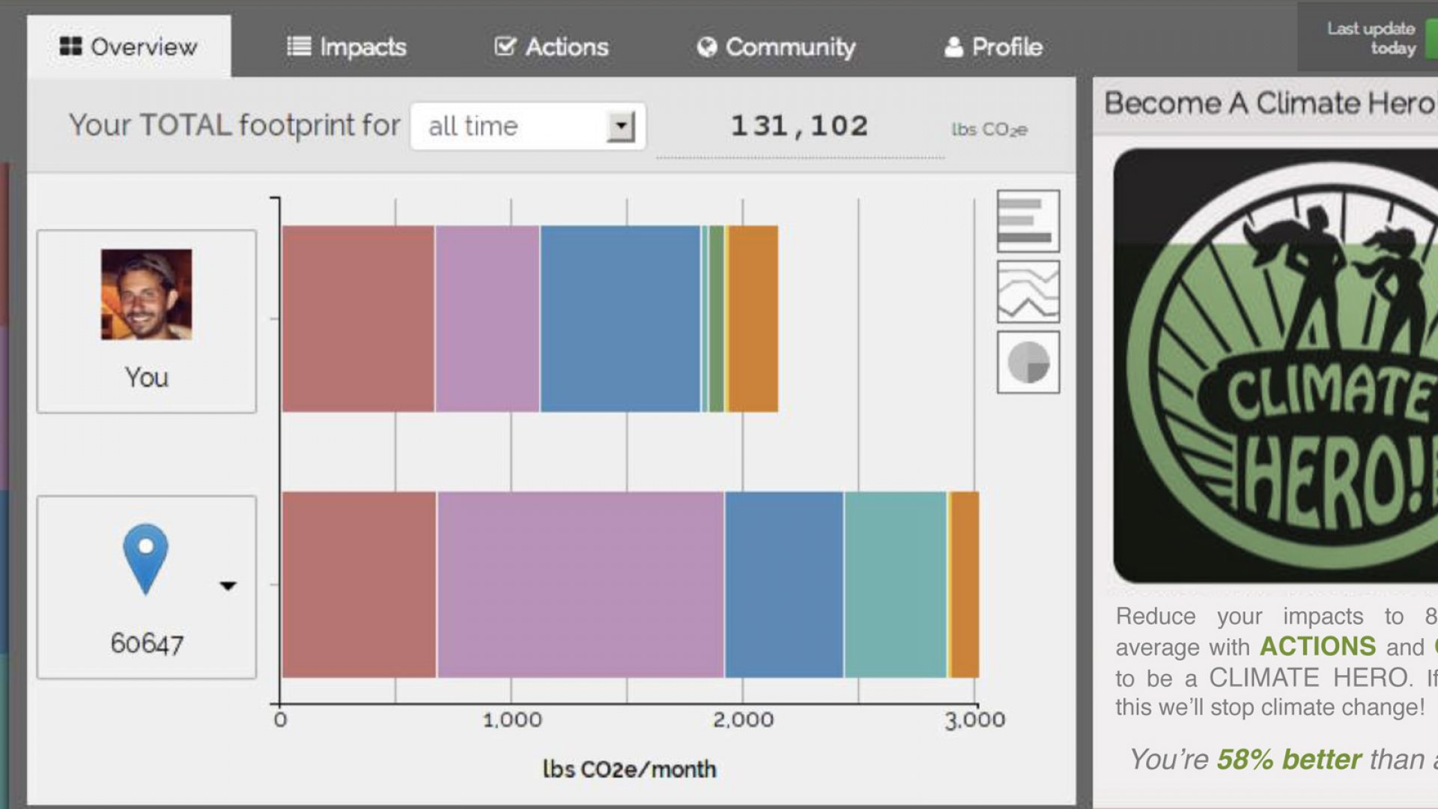Open the all time period dropdown
1438x809 pixels.
pyautogui.click(x=528, y=126)
